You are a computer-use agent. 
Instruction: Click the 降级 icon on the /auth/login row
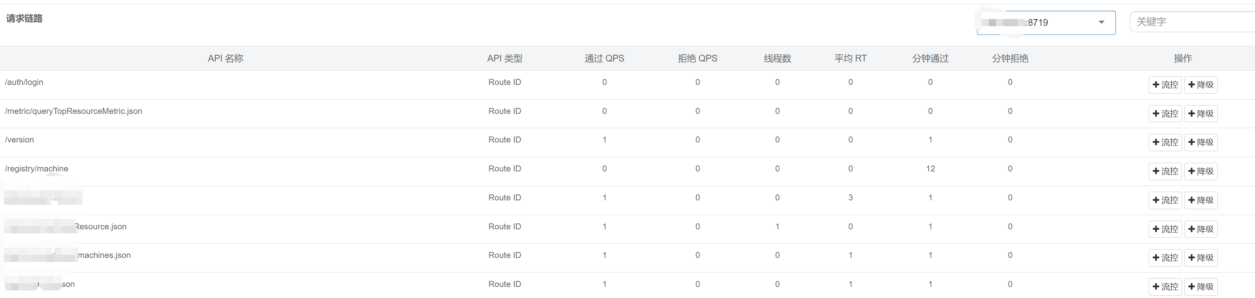(1201, 85)
